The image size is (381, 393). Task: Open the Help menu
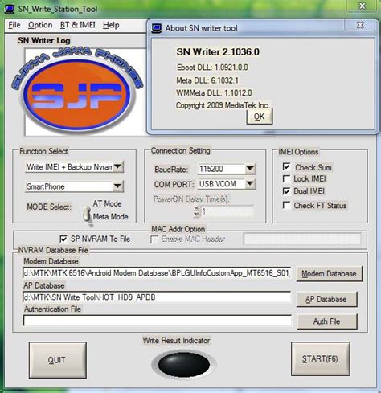click(111, 25)
